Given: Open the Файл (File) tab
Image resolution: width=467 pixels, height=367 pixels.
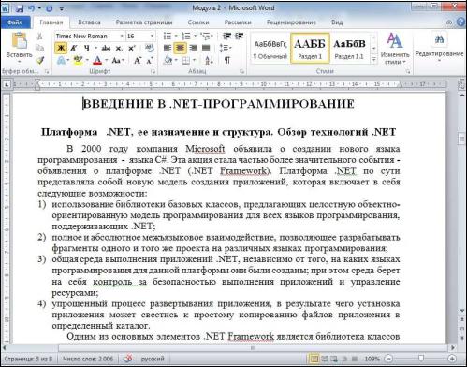Looking at the screenshot, I should pos(15,22).
